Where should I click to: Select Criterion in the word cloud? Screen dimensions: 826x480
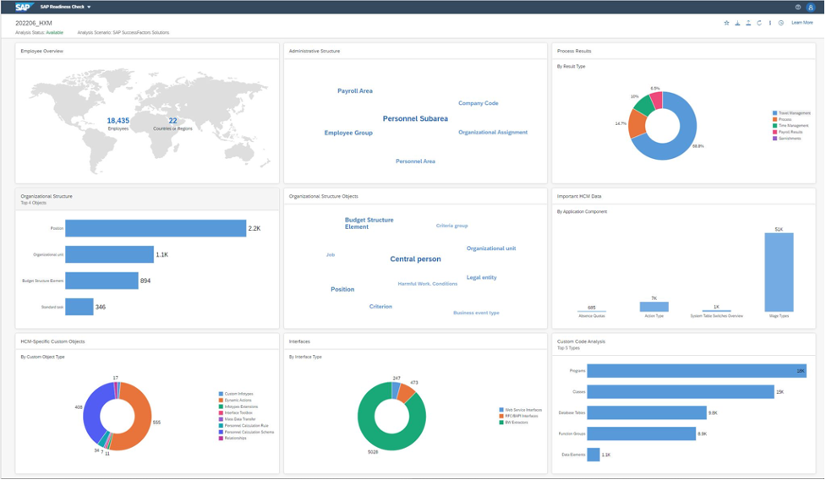click(x=380, y=306)
